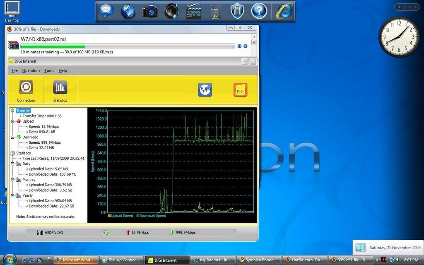Open the Windows Start orb

tap(10, 260)
